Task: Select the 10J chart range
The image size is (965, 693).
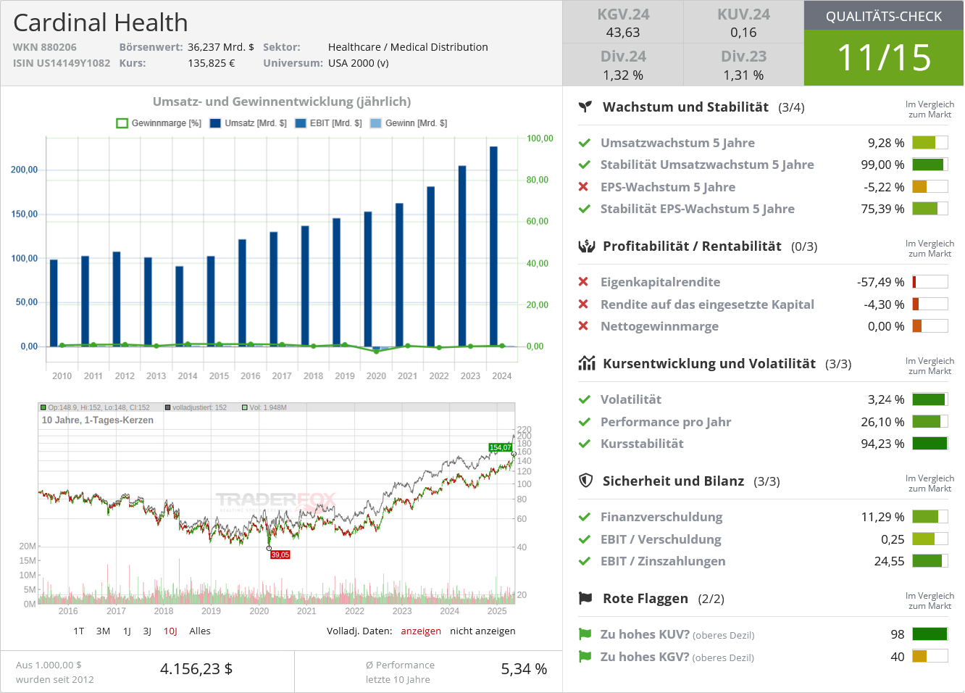Action: tap(170, 631)
